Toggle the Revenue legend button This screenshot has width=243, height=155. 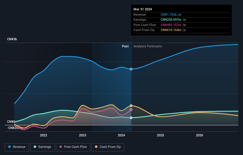pos(17,147)
